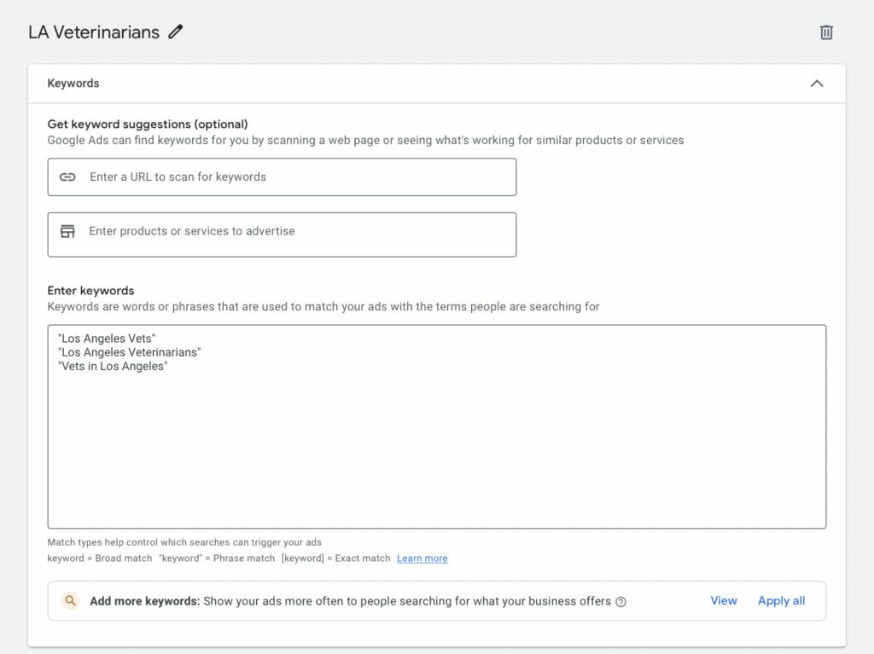Click inside the Enter keywords text area
The image size is (874, 654).
pyautogui.click(x=436, y=426)
